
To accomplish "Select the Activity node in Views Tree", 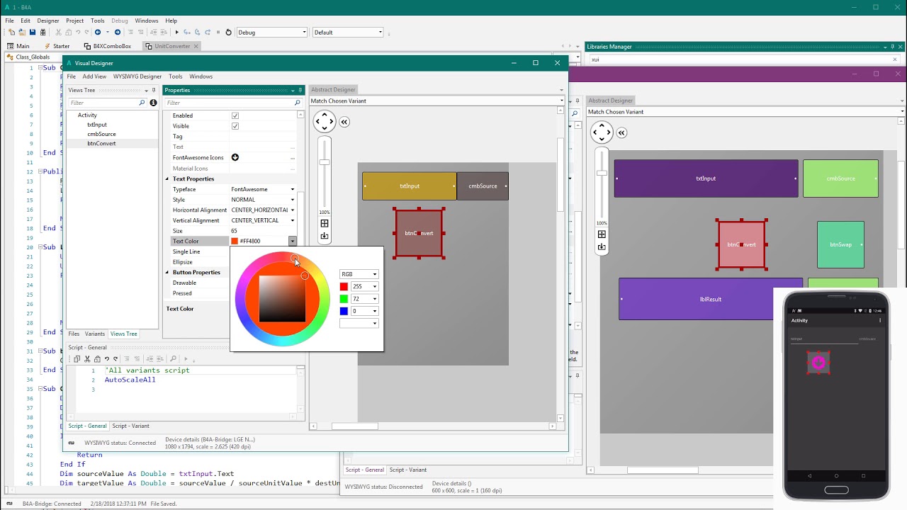I will click(87, 115).
